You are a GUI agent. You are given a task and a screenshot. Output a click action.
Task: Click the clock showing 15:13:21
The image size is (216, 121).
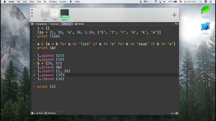190,2
